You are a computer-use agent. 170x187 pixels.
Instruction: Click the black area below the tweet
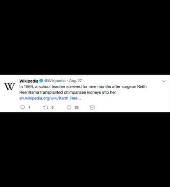coord(85,150)
